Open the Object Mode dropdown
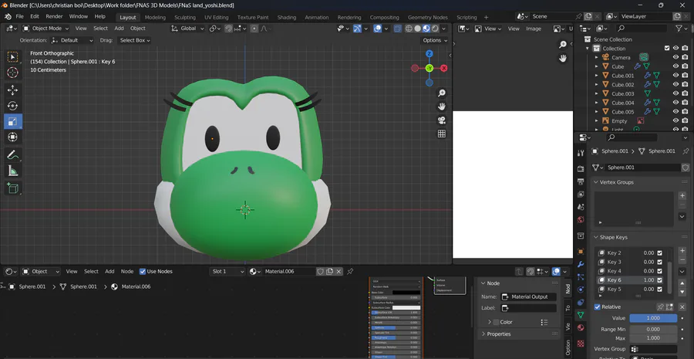Screen dimensions: 694x359 click(46, 29)
